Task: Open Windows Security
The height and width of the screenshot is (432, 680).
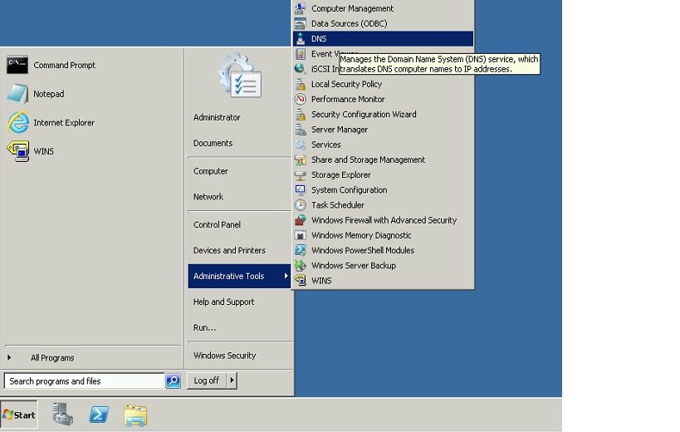Action: coord(225,356)
